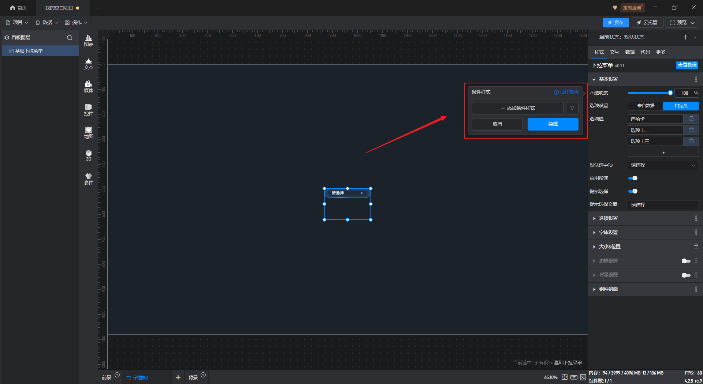Expand the 字体设置 section
This screenshot has width=703, height=384.
(x=608, y=233)
